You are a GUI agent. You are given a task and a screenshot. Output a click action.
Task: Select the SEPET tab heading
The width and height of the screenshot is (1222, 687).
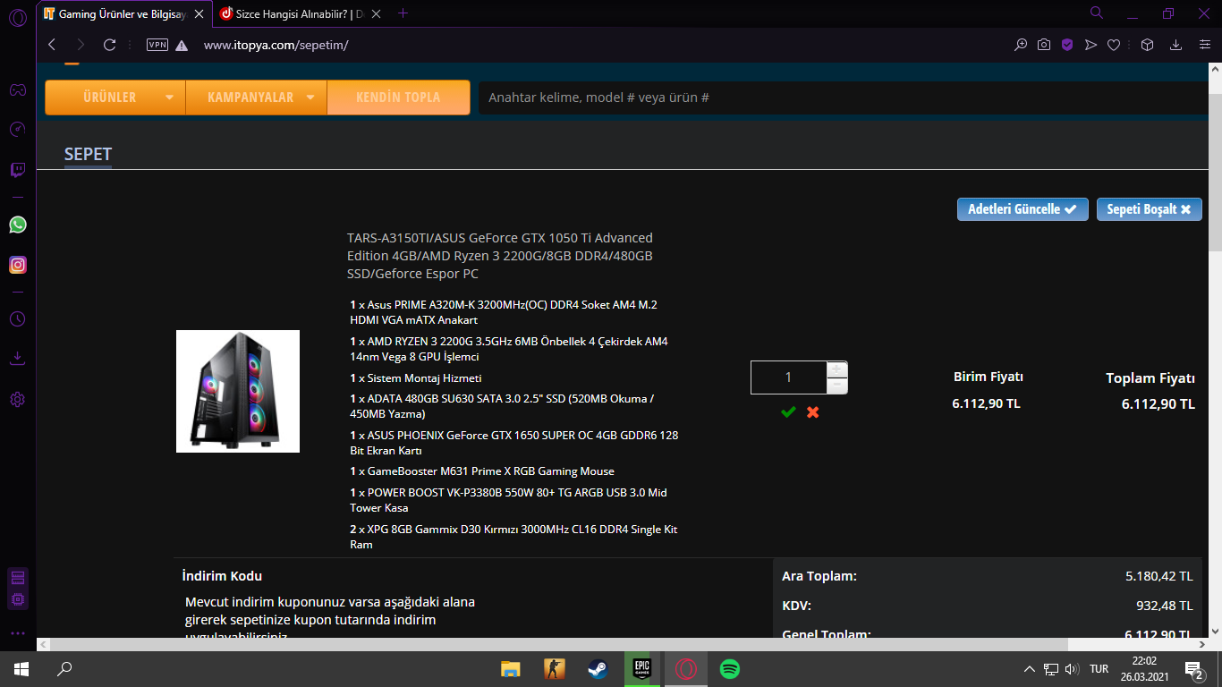coord(88,155)
